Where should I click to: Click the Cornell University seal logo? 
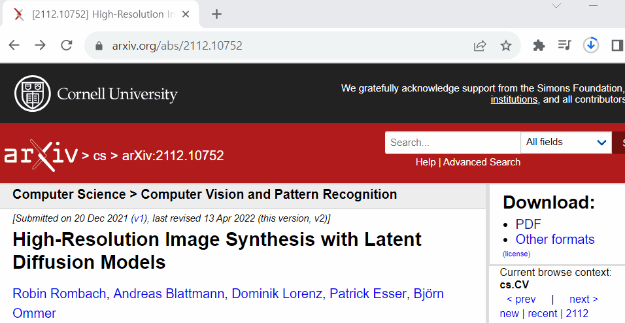click(x=33, y=93)
